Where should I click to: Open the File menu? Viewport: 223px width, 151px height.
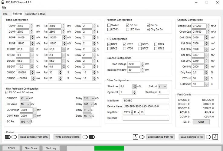coord(4,7)
